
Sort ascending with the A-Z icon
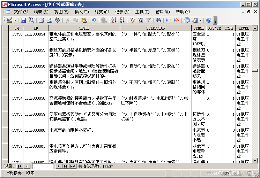tap(114, 20)
